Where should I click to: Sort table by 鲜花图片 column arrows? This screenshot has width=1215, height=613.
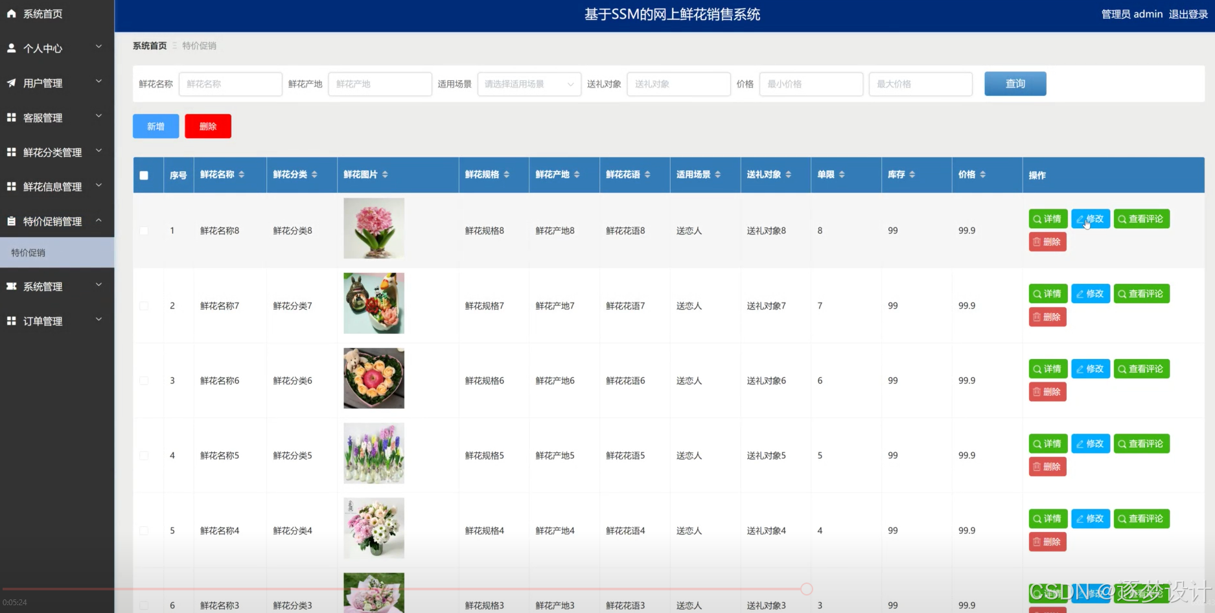[385, 174]
